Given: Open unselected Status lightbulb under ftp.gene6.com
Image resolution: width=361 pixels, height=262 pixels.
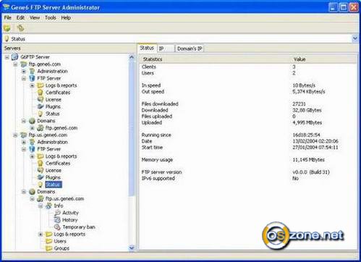Looking at the screenshot, I should click(40, 114).
